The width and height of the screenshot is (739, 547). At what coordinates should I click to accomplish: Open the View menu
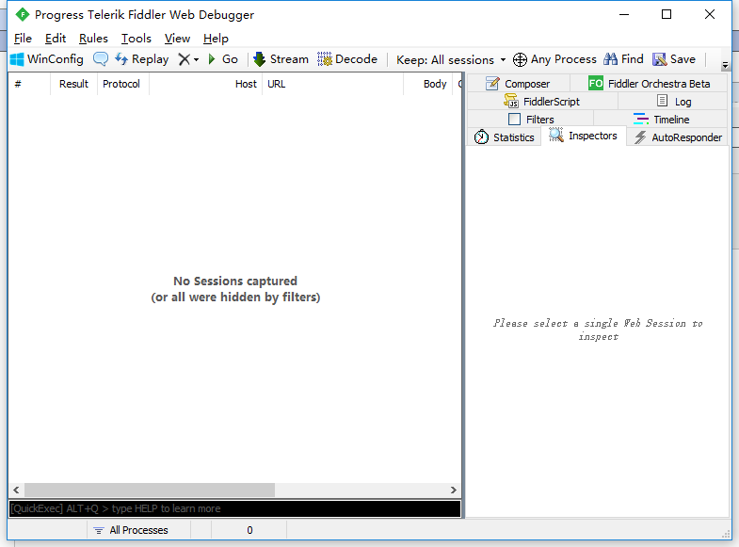[x=177, y=39]
